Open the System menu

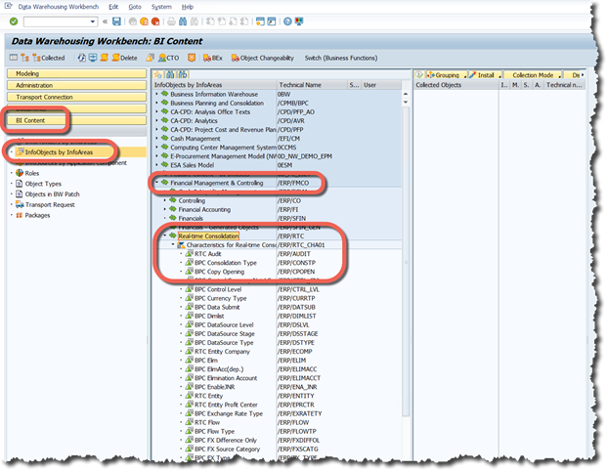pos(162,6)
